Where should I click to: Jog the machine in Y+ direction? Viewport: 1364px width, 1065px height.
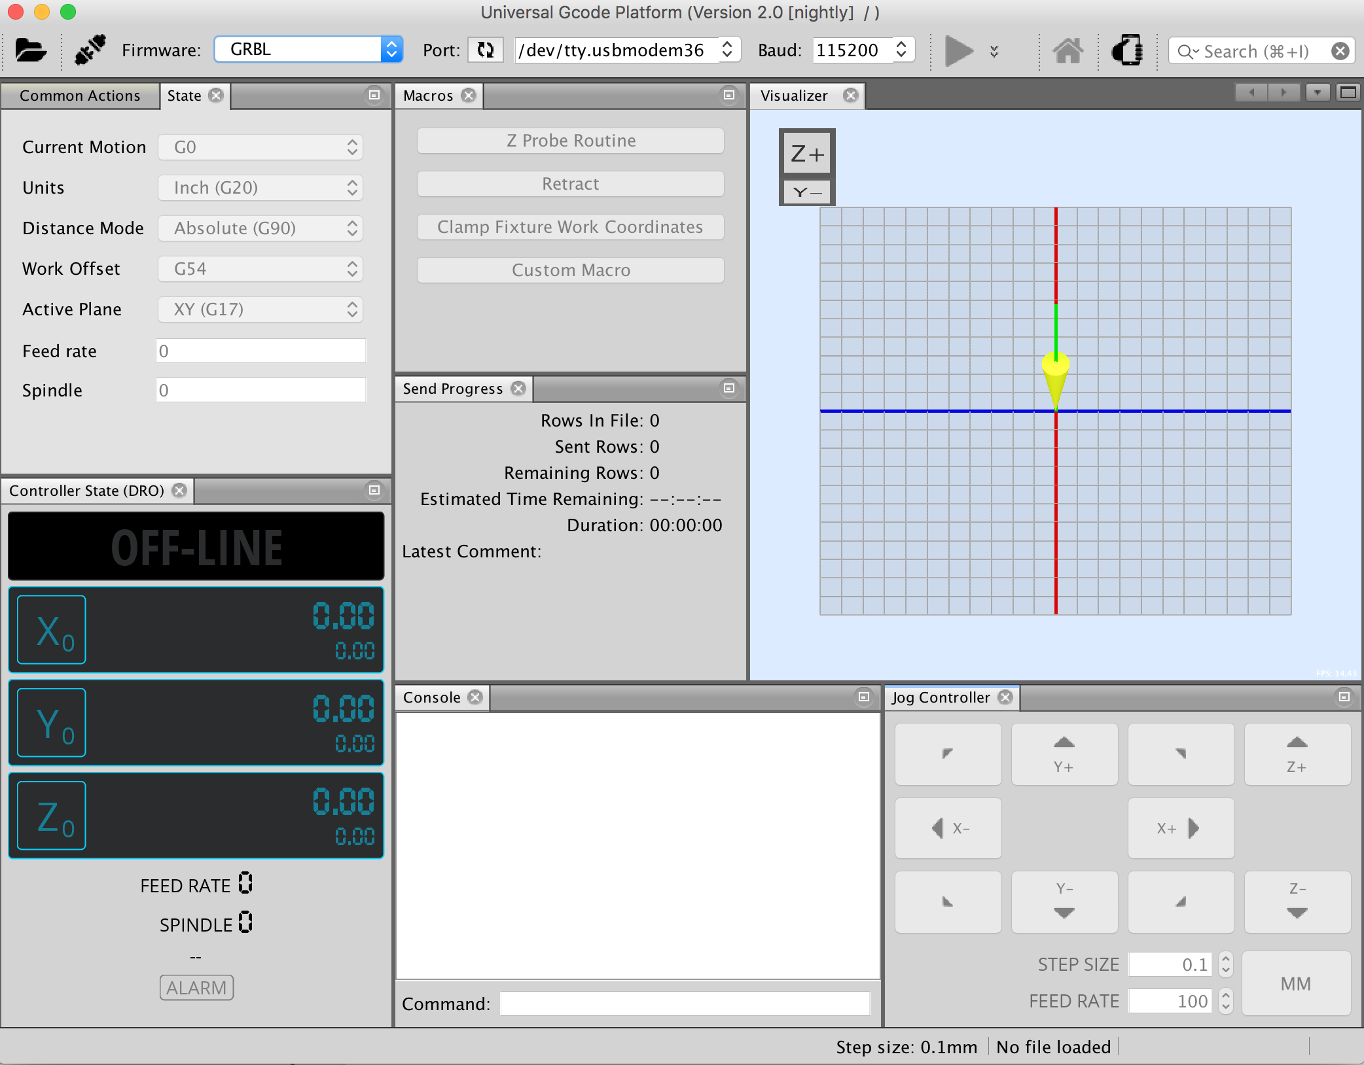[1064, 754]
